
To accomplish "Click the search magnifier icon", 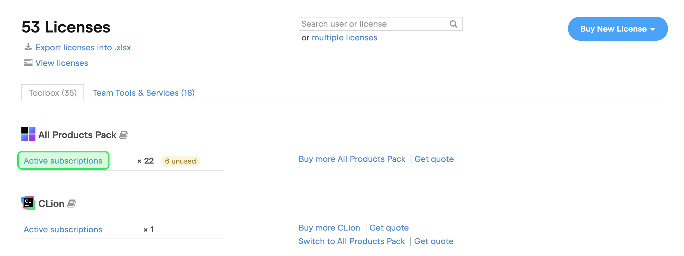I will [x=453, y=24].
